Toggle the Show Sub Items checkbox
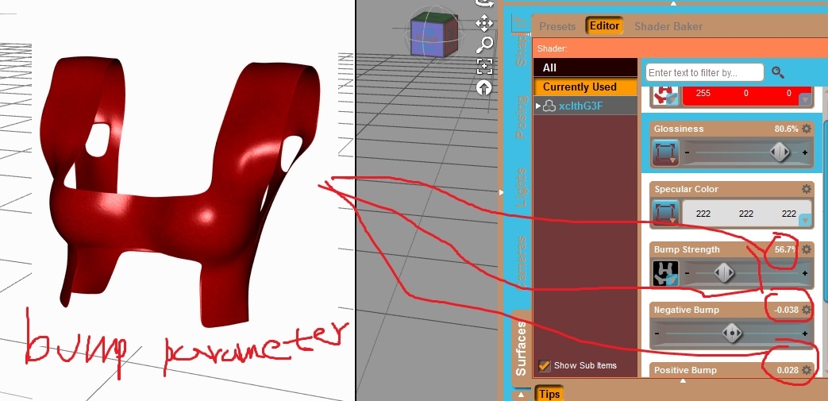The width and height of the screenshot is (828, 401). pos(545,365)
